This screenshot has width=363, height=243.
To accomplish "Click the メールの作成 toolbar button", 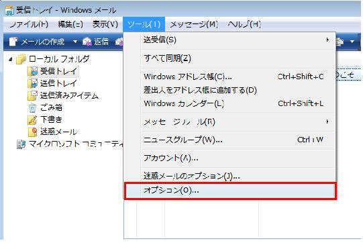I will pyautogui.click(x=37, y=42).
